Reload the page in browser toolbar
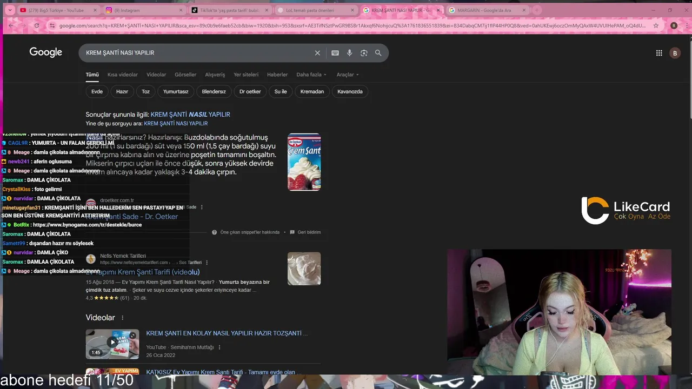 [37, 25]
